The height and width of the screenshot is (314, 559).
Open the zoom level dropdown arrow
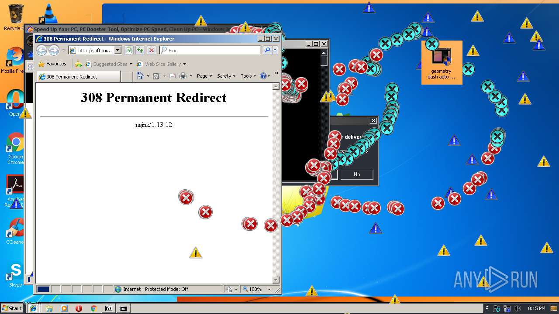[269, 289]
